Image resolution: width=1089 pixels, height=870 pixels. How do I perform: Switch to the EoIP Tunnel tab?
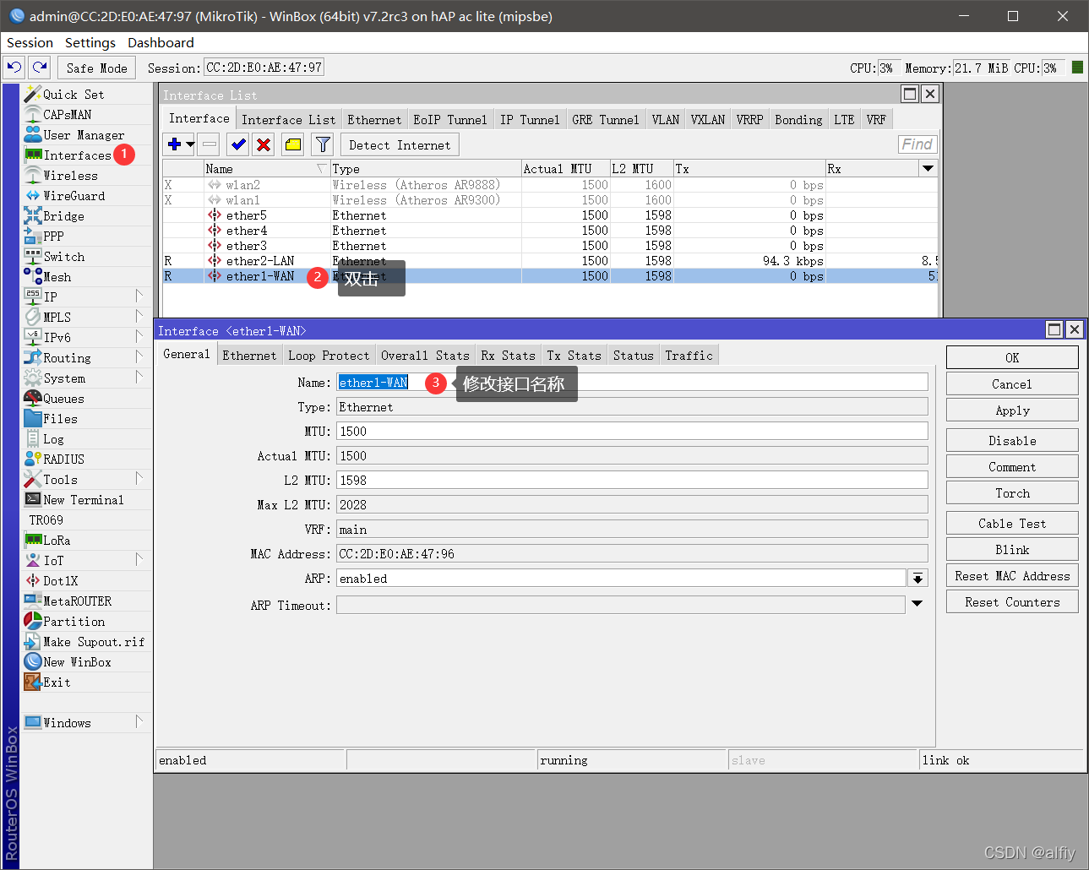pos(449,119)
